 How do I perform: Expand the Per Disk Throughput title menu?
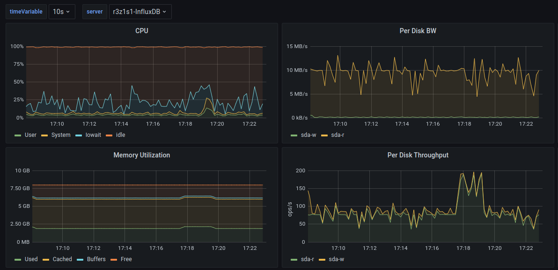[x=418, y=155]
